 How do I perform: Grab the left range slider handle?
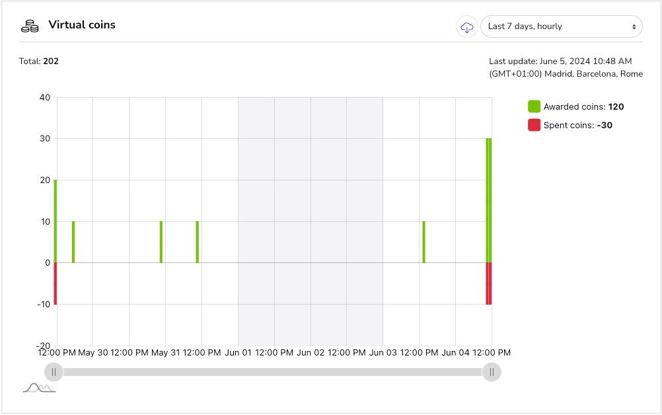pos(54,372)
